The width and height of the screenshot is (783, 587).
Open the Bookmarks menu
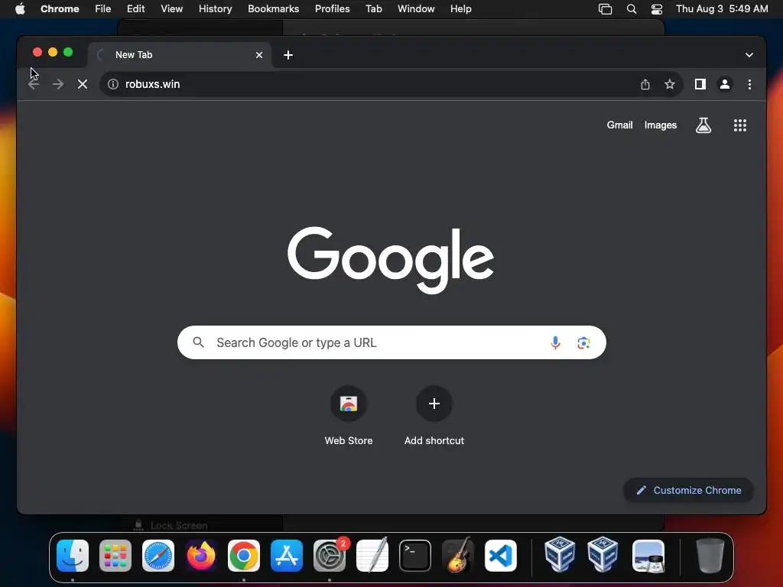pyautogui.click(x=273, y=8)
